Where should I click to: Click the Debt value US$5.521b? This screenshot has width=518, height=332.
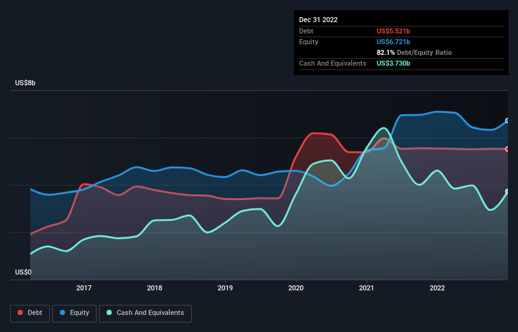click(x=393, y=31)
